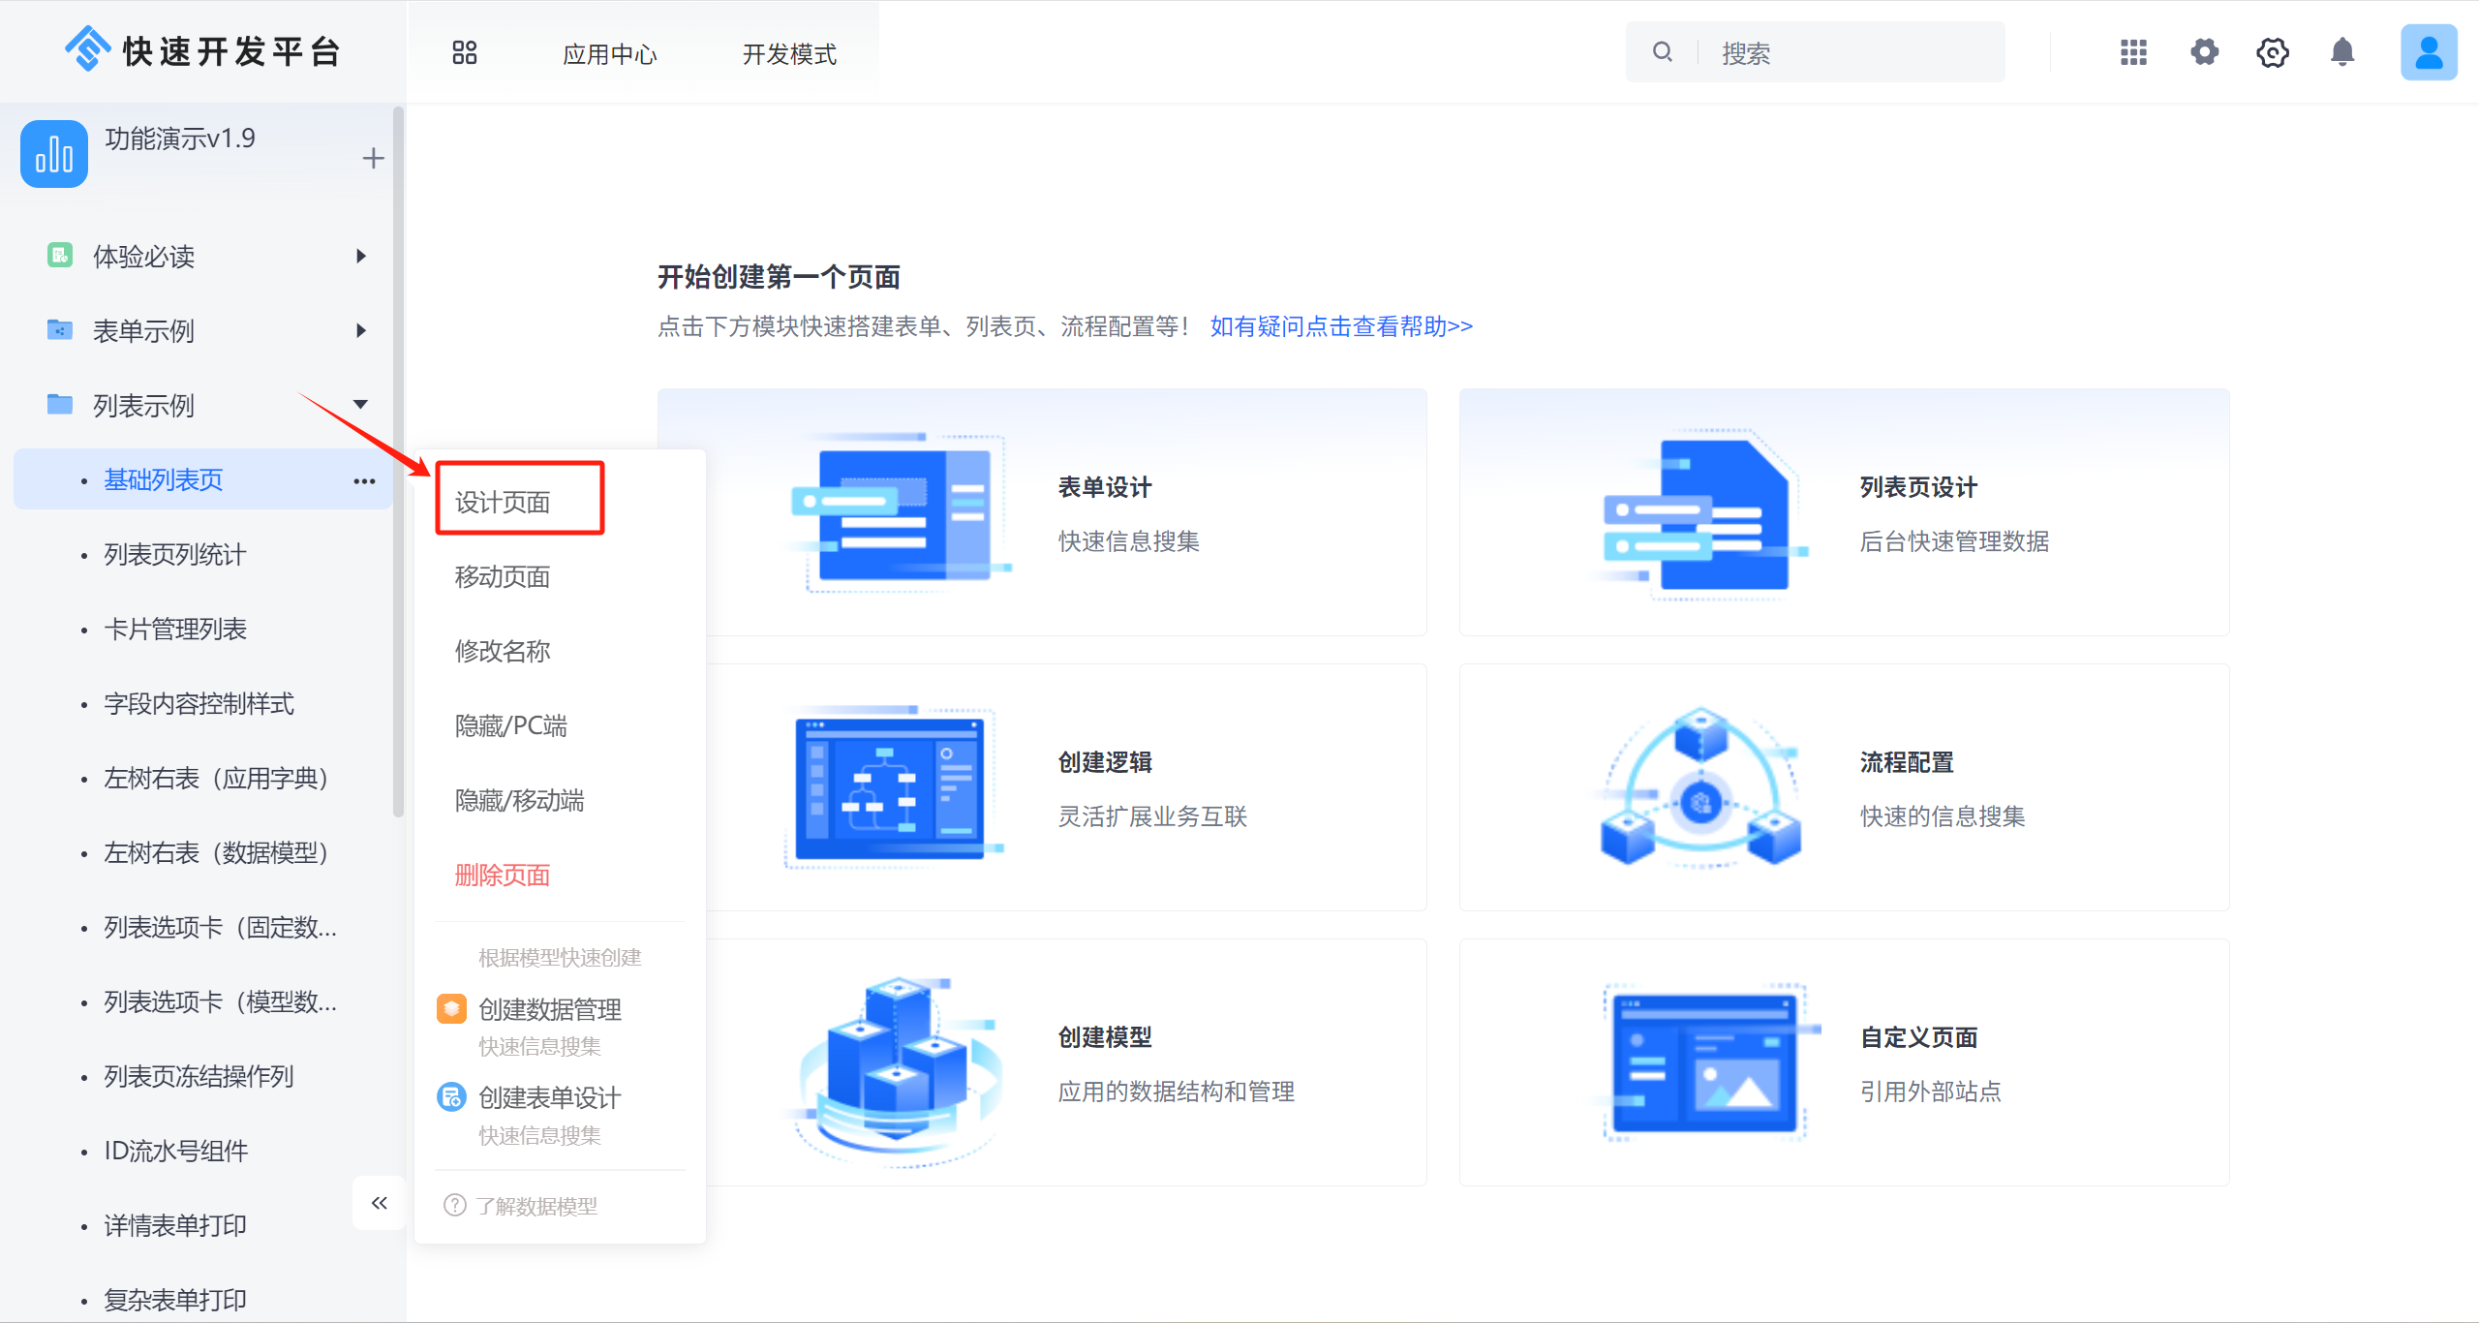Click the plus icon beside 功能演示v1.9
Screen dimensions: 2479x1323
tap(373, 158)
